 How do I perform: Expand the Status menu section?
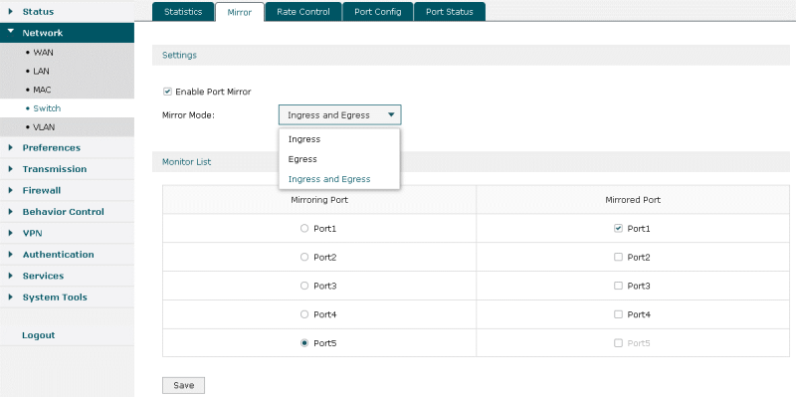[67, 12]
